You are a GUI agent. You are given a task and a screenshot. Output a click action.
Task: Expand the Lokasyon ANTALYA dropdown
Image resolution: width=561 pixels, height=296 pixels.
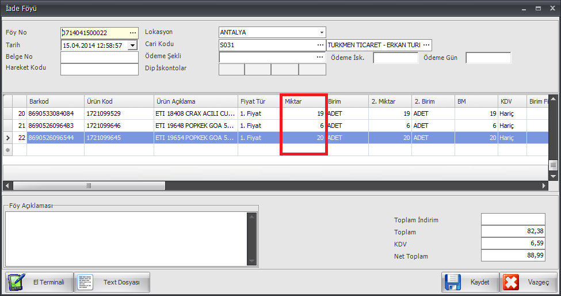click(x=321, y=32)
